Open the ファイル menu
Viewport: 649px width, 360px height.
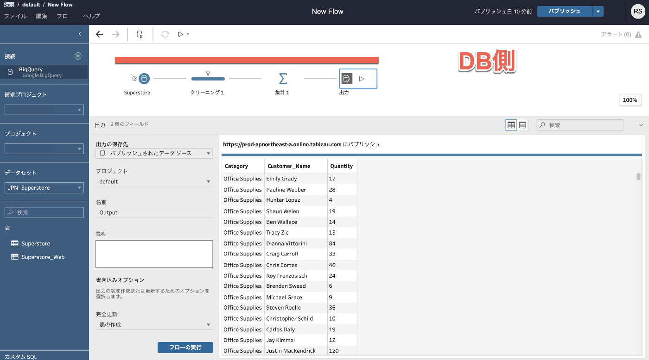click(15, 16)
